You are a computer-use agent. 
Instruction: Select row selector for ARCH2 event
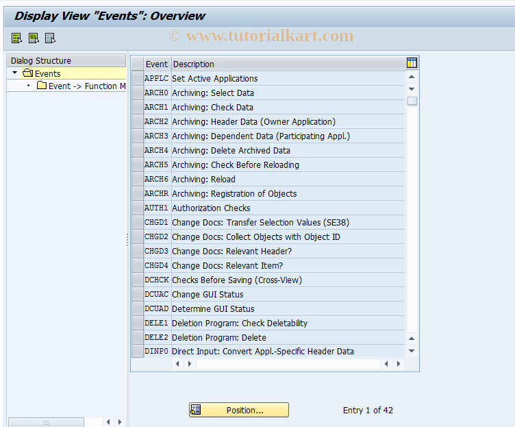tap(137, 121)
